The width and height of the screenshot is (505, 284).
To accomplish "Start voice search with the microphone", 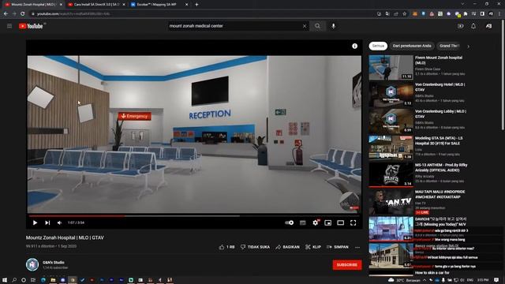I will point(333,26).
